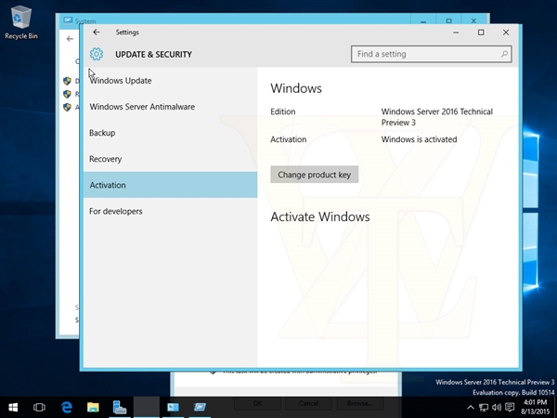The height and width of the screenshot is (418, 557).
Task: Show hidden system tray icons
Action: click(x=471, y=408)
